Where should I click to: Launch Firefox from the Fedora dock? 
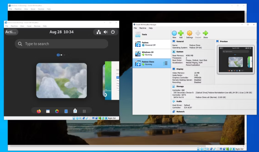(39, 111)
